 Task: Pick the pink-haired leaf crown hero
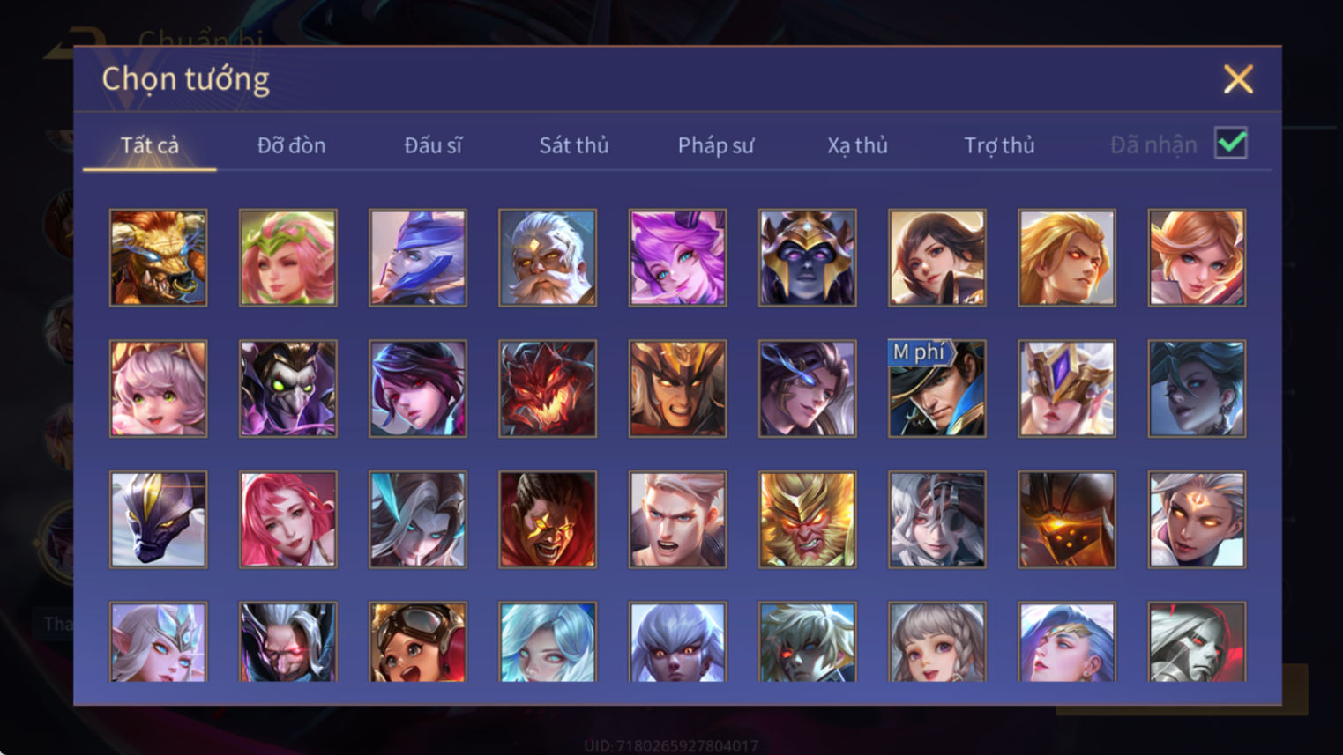[288, 257]
